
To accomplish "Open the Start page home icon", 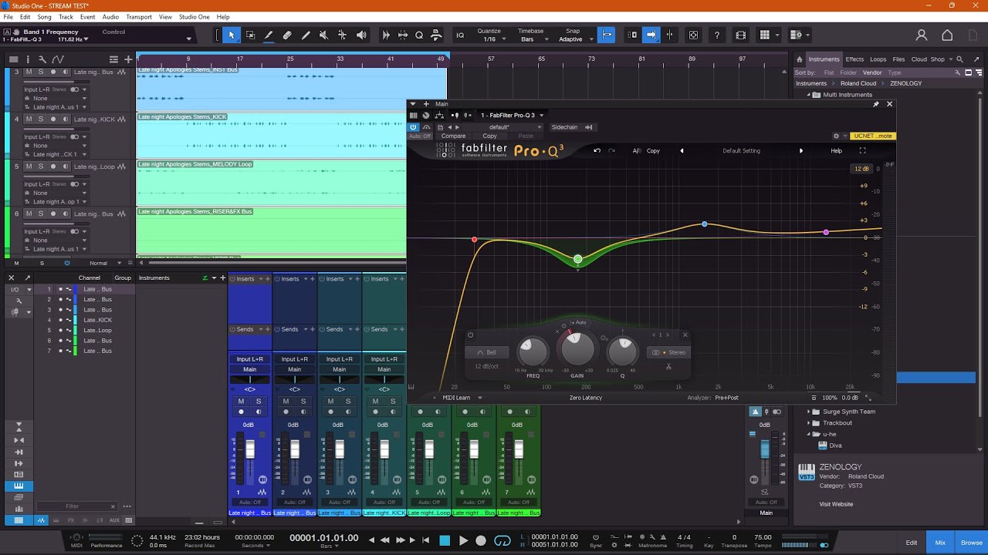I will [947, 35].
